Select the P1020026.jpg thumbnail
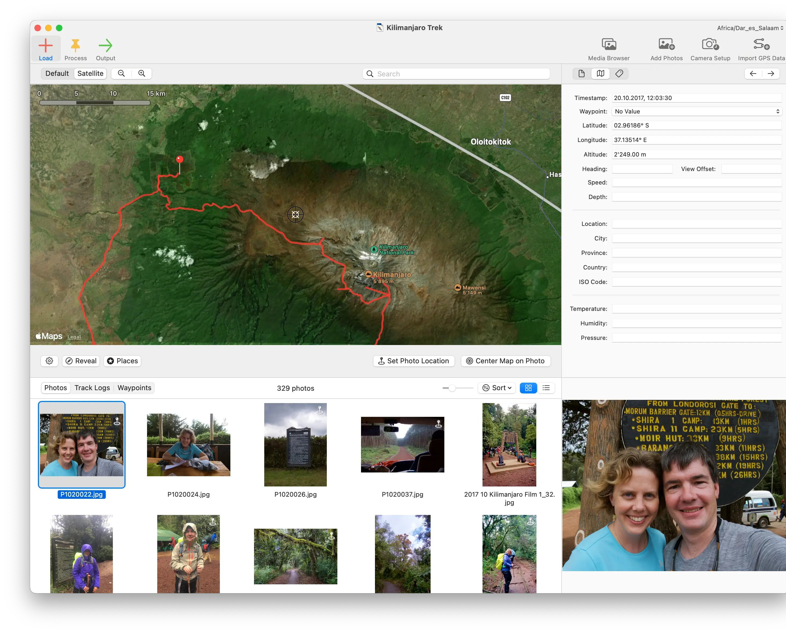 (x=295, y=445)
